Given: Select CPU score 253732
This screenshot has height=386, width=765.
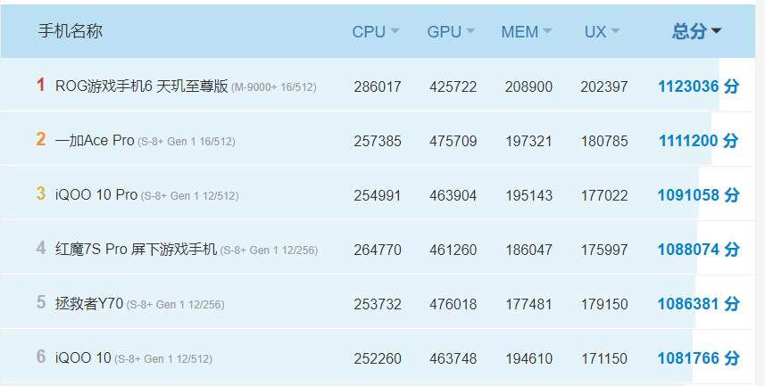Looking at the screenshot, I should (378, 304).
